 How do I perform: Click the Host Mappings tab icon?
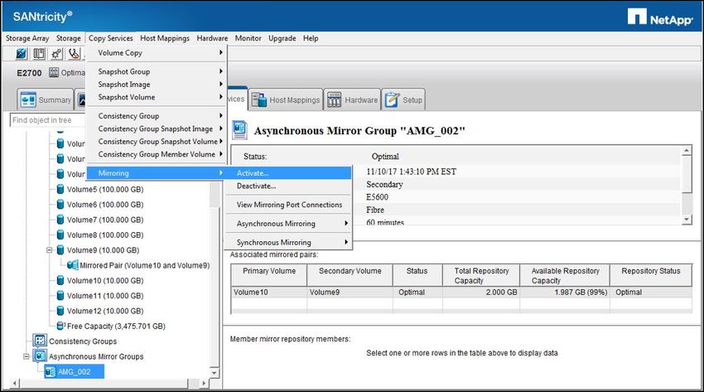[x=259, y=99]
